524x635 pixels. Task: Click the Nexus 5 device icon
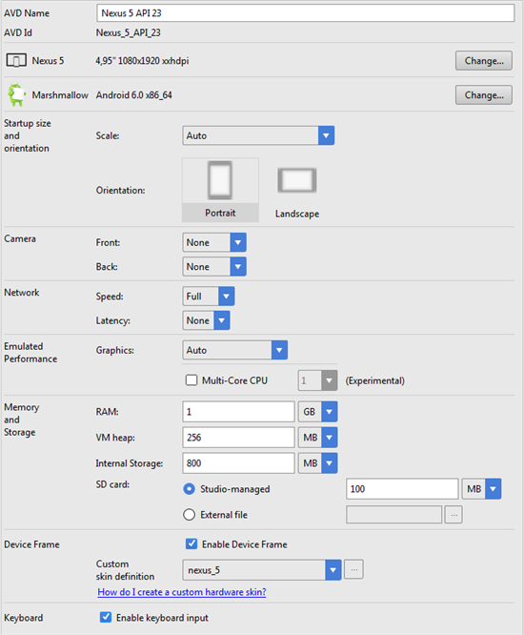[x=16, y=61]
